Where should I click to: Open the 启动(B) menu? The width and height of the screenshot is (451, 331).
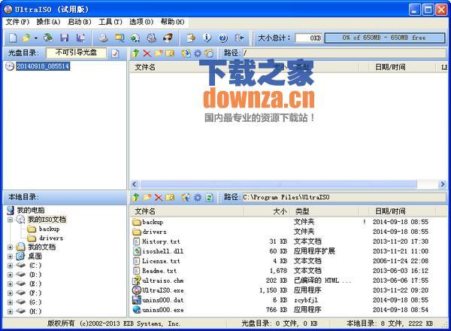pos(79,22)
